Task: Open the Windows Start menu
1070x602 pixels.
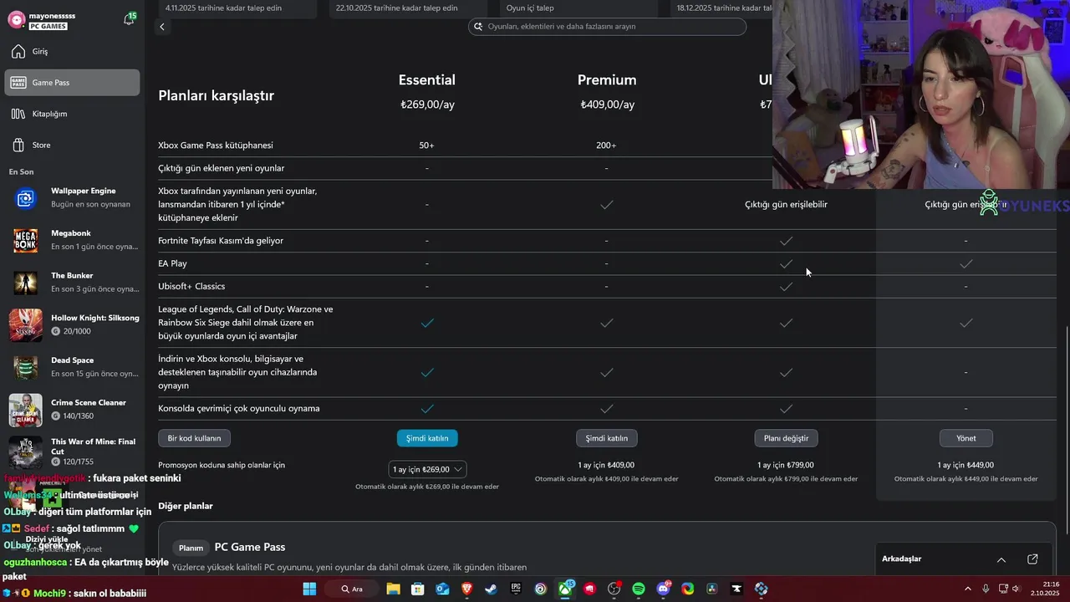Action: tap(309, 589)
